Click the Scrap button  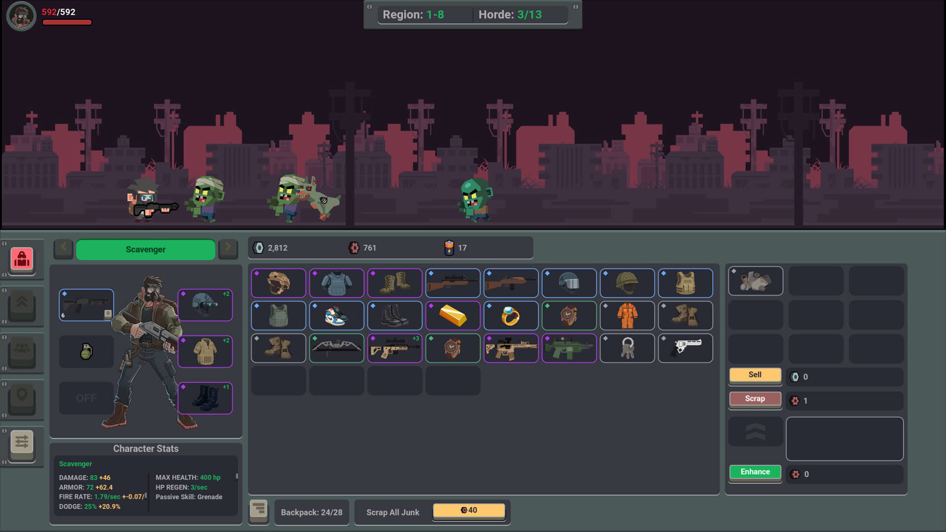[755, 399]
